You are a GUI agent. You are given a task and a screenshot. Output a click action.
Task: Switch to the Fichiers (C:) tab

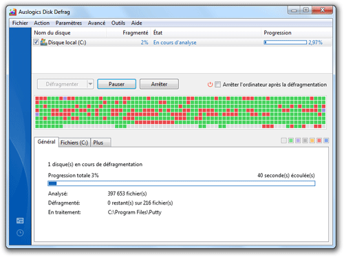(x=74, y=143)
